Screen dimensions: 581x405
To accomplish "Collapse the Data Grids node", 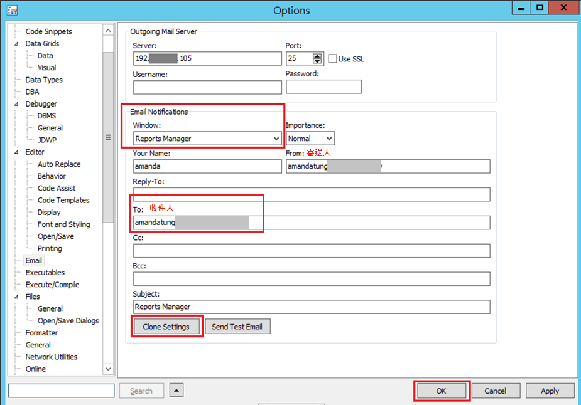I will pyautogui.click(x=15, y=43).
